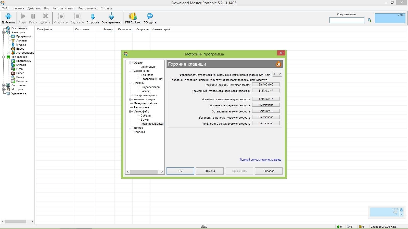
Task: Click the paused downloads status bar icon
Action: (x=360, y=227)
